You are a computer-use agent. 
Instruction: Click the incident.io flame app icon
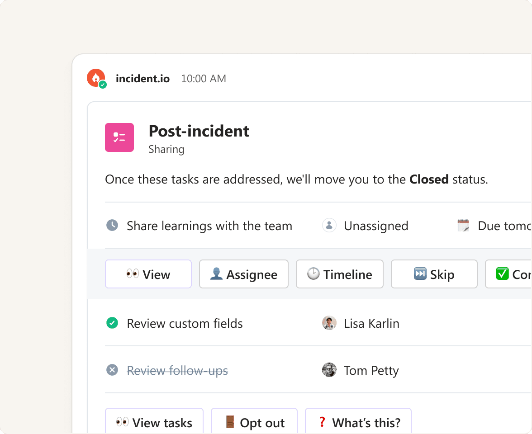96,78
